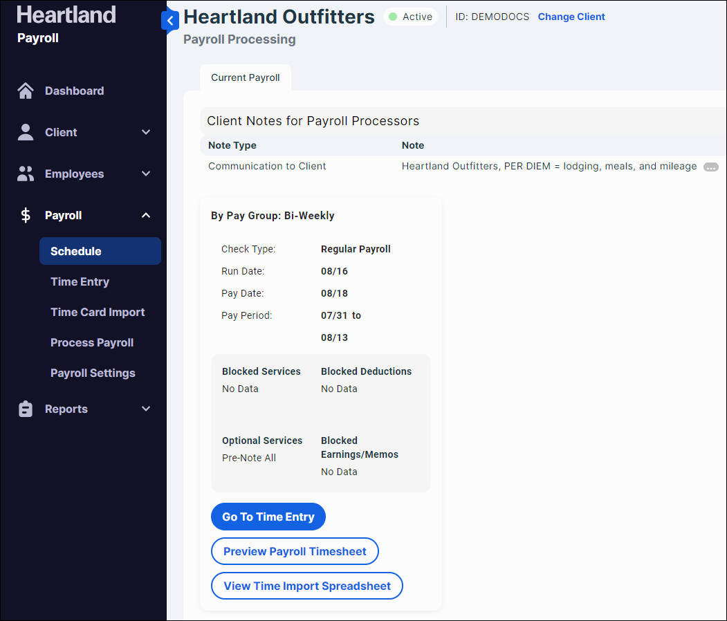Click the Regular Payroll check type
This screenshot has width=727, height=621.
(356, 249)
